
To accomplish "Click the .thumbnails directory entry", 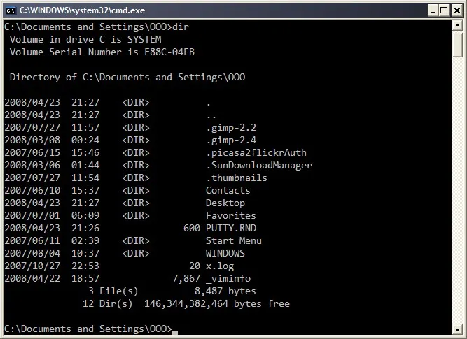I will click(x=237, y=178).
